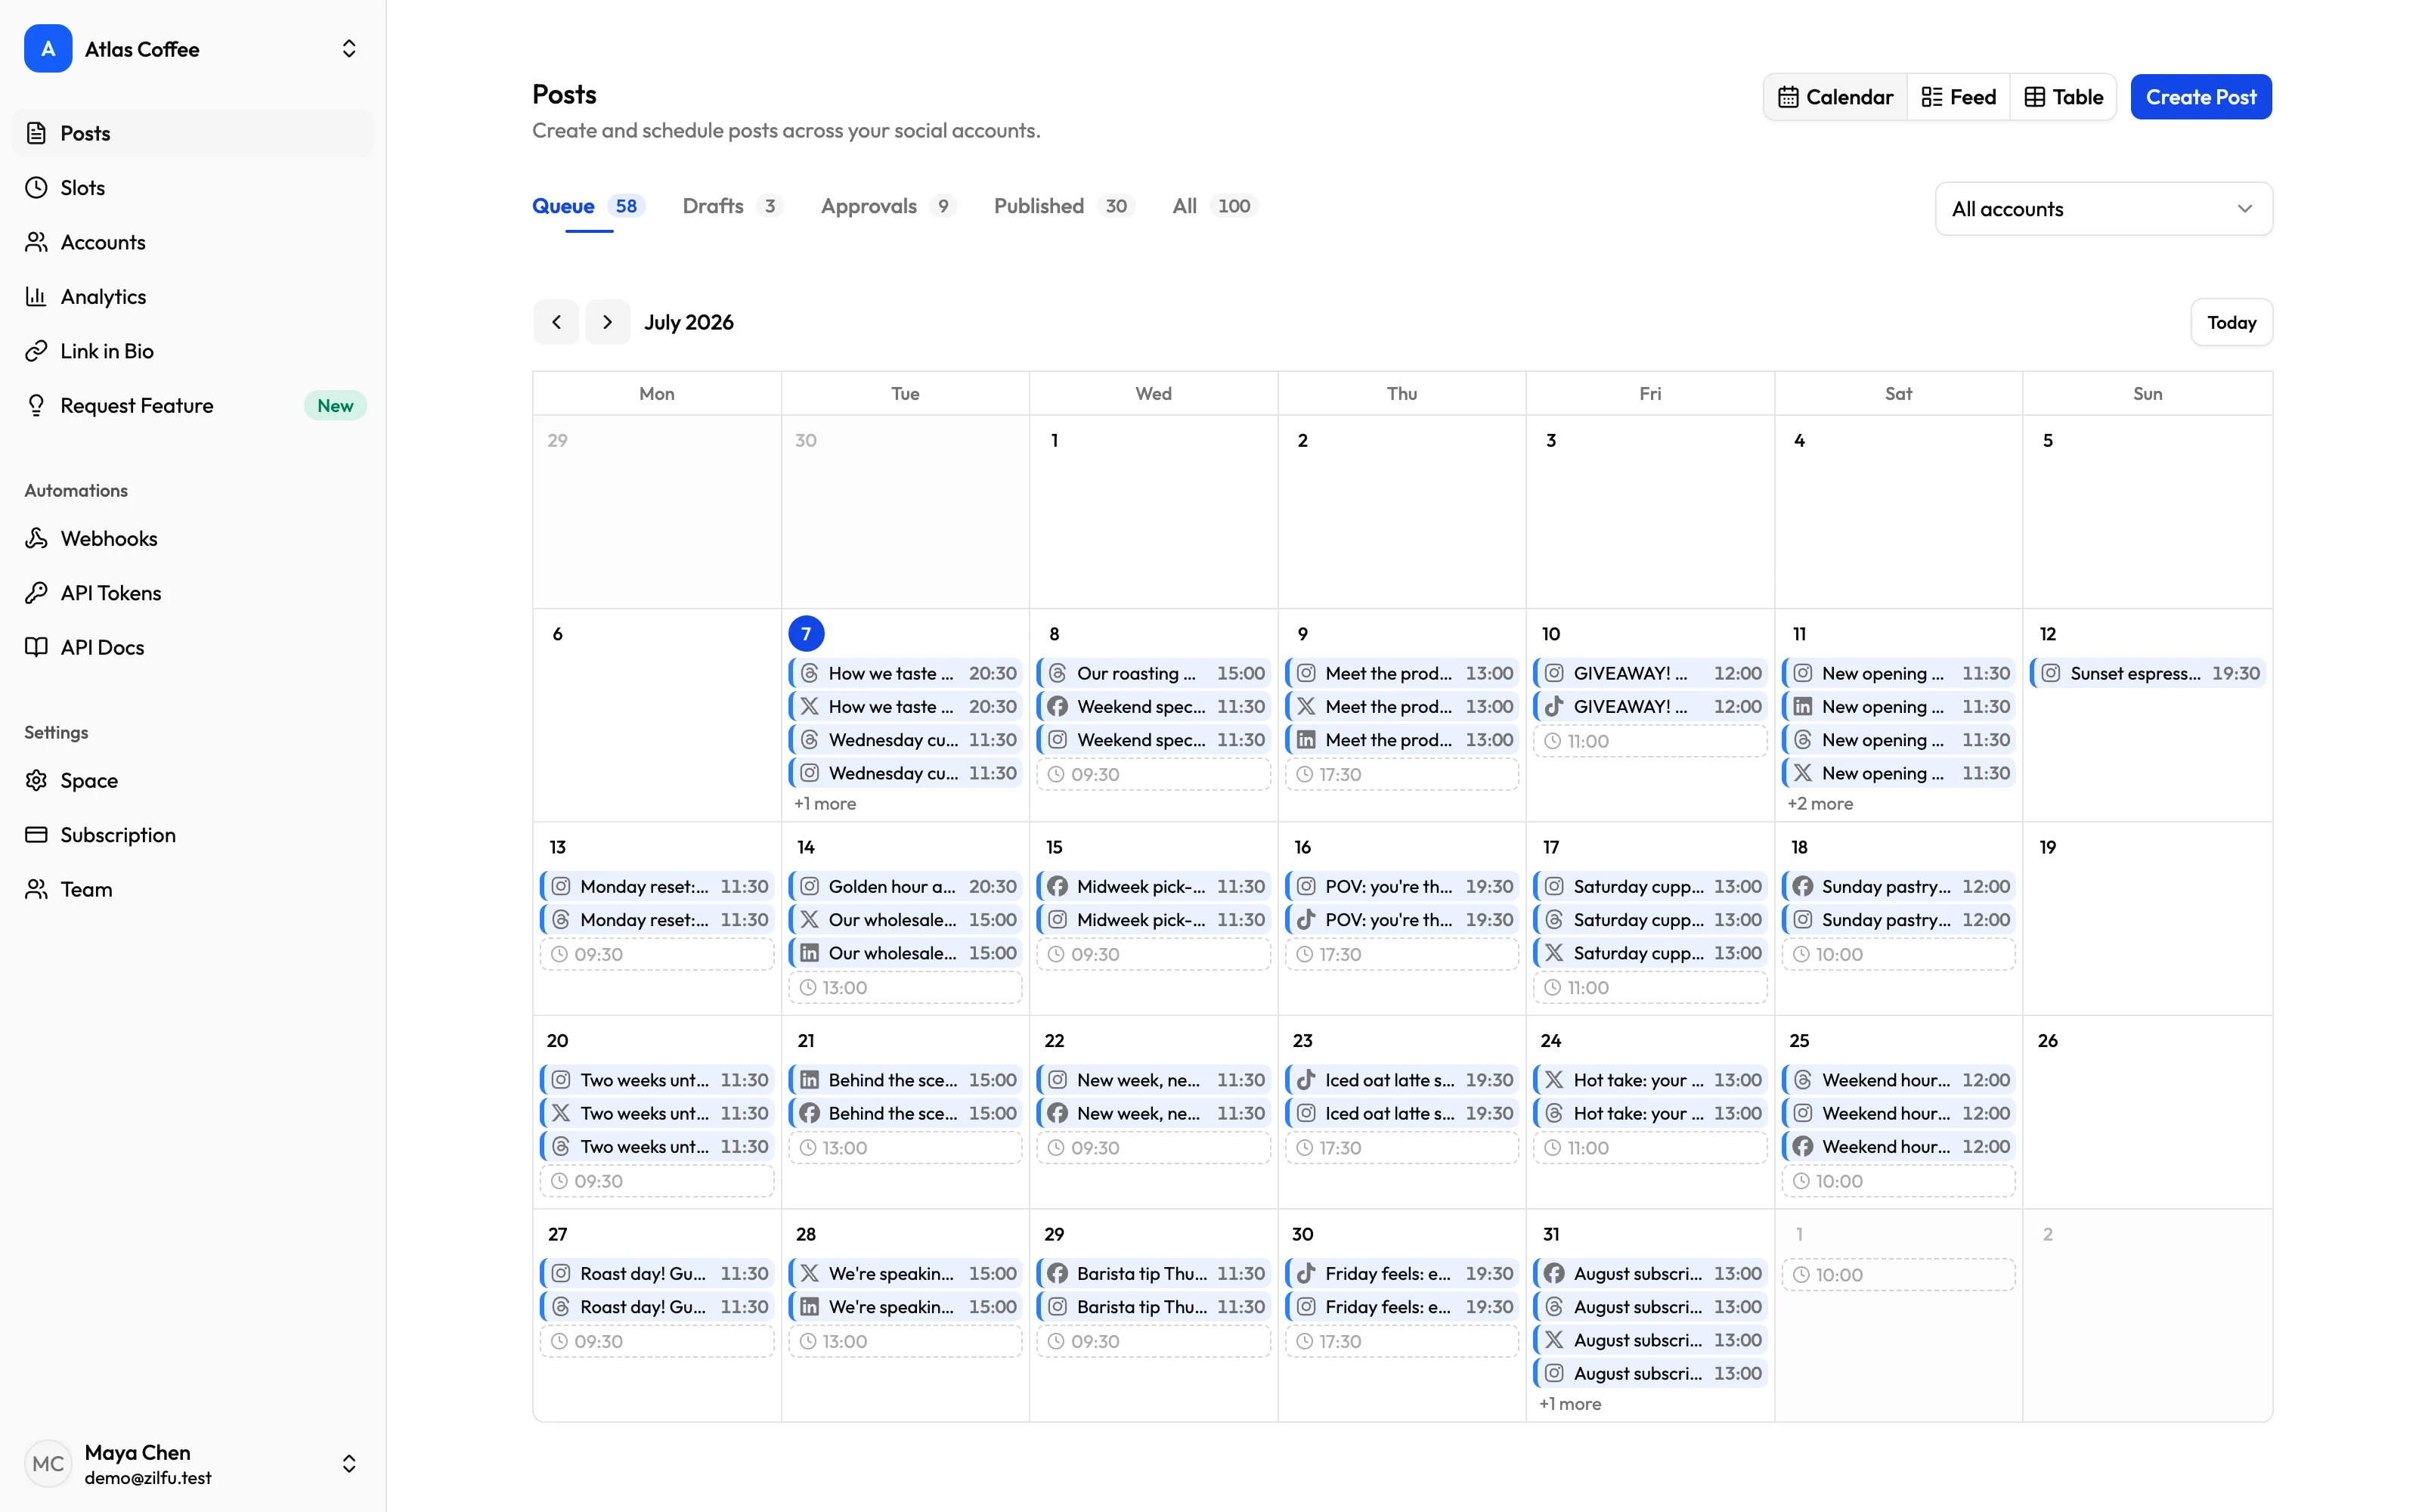Open the Link in Bio page
2419x1512 pixels.
click(192, 351)
